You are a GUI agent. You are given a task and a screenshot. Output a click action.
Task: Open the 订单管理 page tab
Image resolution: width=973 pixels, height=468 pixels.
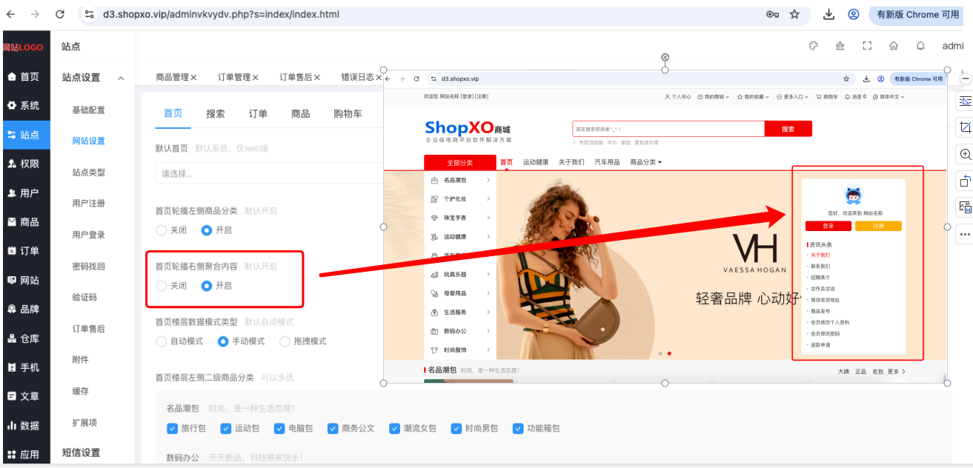click(234, 77)
